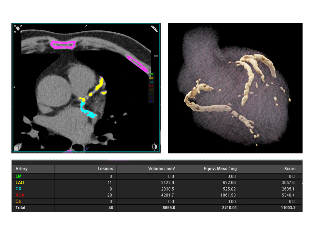314x235 pixels.
Task: Open the image stack series icon
Action: click(18, 147)
